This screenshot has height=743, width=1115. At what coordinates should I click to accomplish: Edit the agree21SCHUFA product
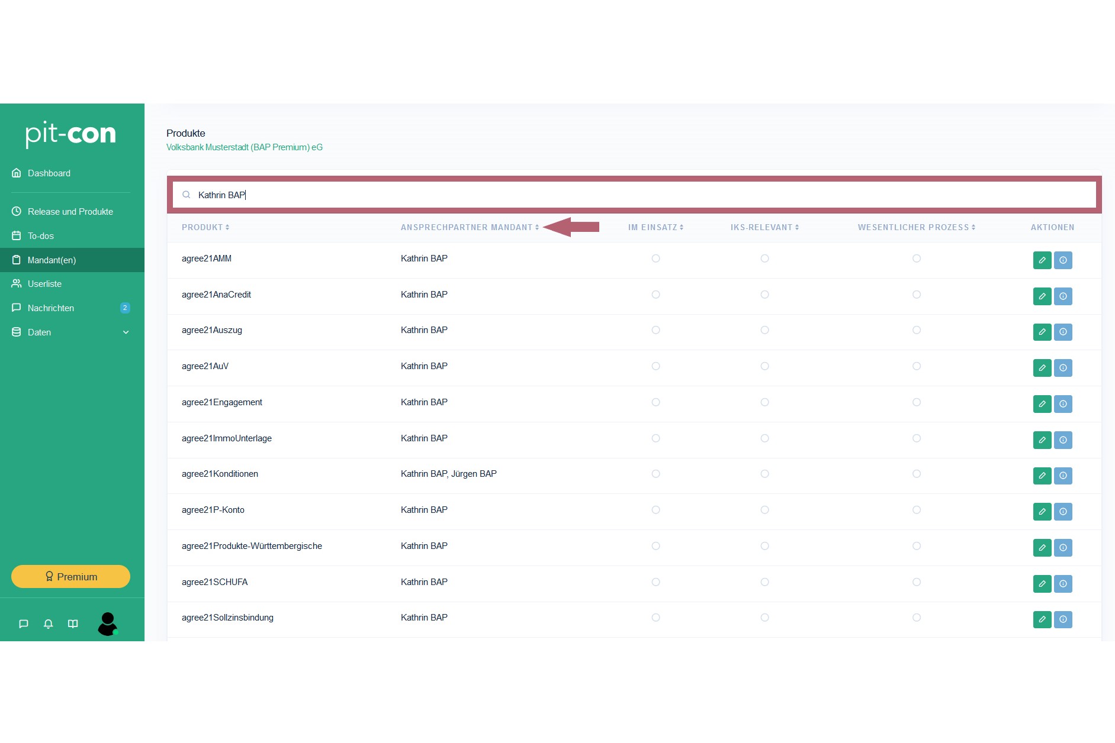[x=1042, y=584]
